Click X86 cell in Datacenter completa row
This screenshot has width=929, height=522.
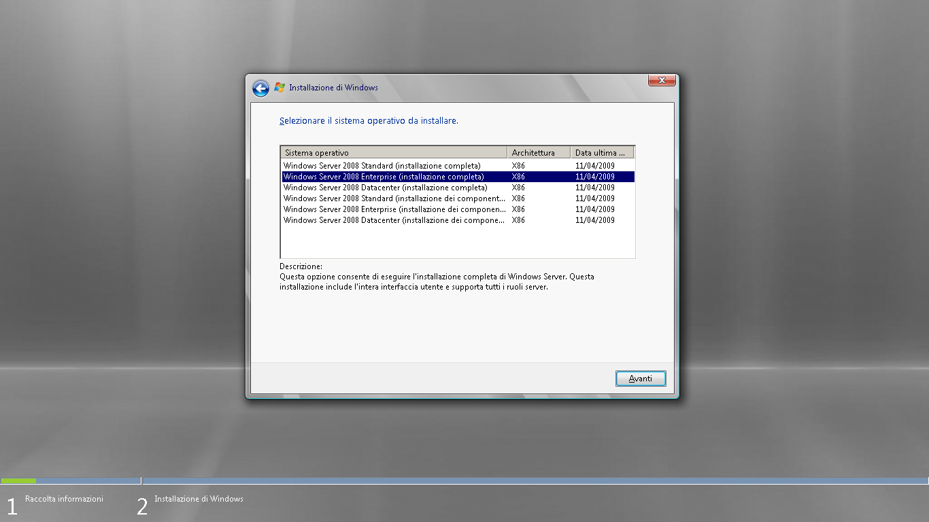(x=518, y=188)
